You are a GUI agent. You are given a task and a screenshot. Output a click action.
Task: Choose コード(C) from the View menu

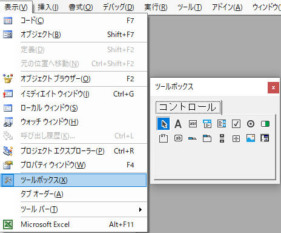point(74,21)
